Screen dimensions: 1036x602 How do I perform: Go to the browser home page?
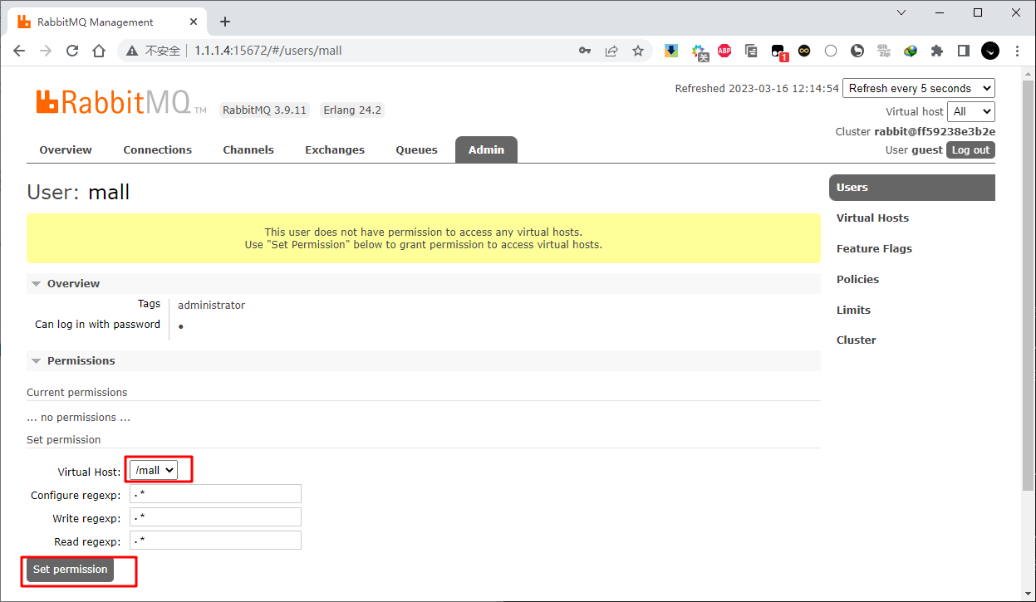(x=99, y=51)
